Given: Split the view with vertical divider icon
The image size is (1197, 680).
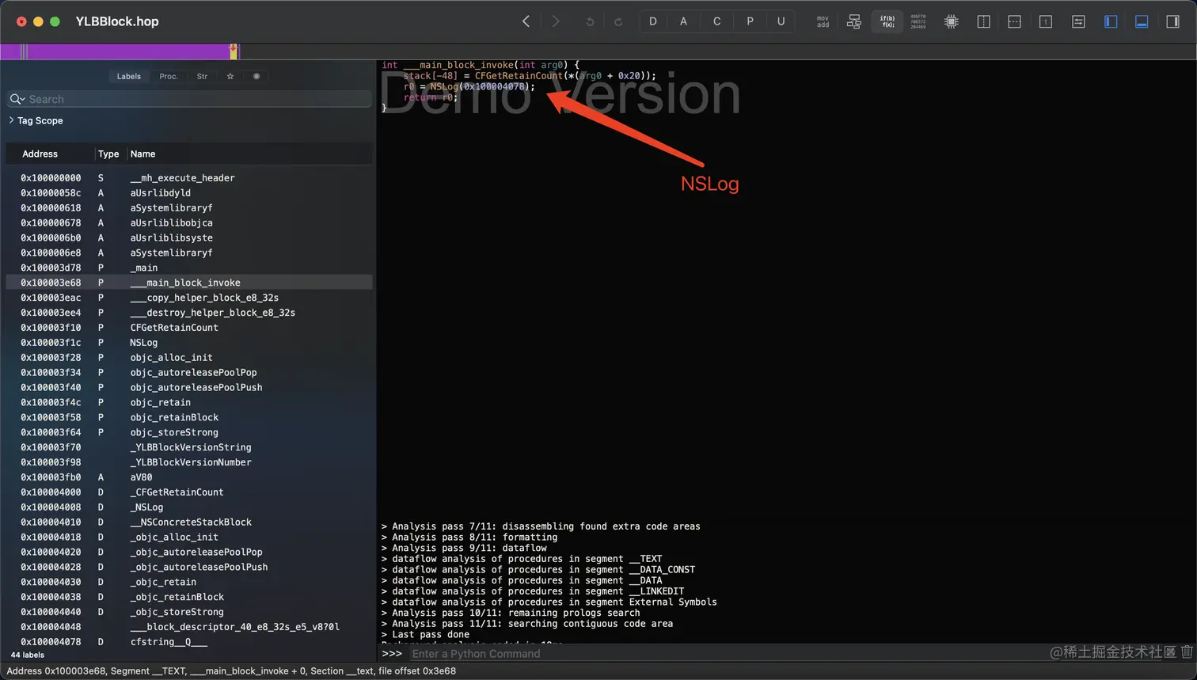Looking at the screenshot, I should point(984,22).
